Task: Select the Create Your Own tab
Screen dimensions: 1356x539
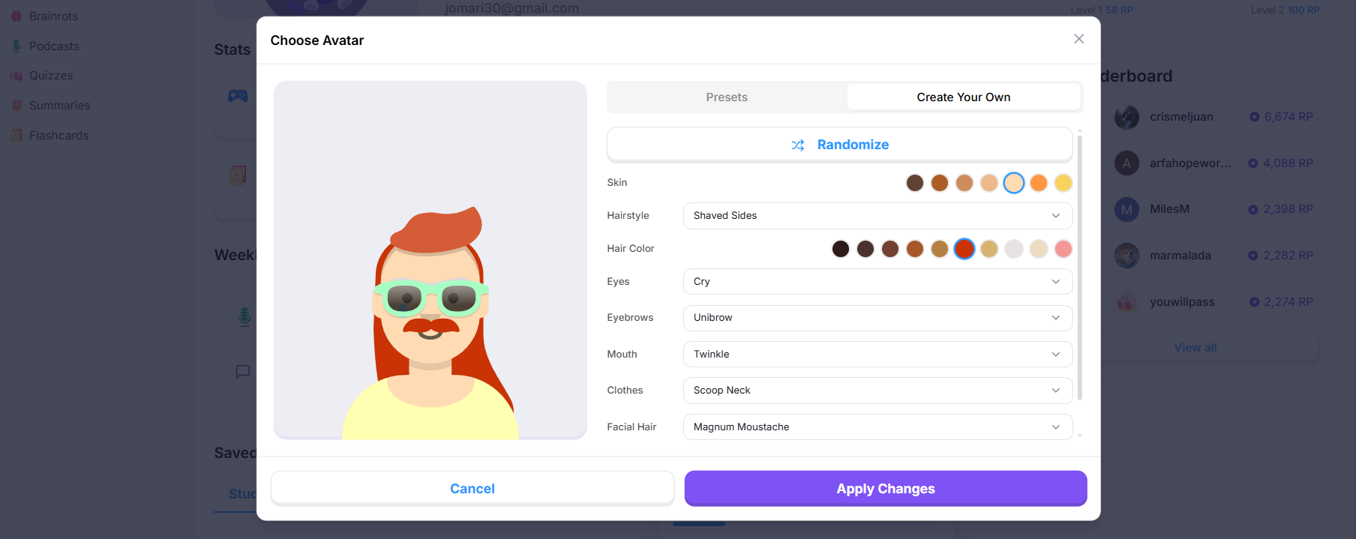Action: click(x=963, y=97)
